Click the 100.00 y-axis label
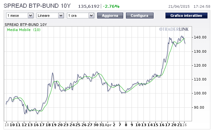The width and height of the screenshot is (212, 131). pos(200,93)
